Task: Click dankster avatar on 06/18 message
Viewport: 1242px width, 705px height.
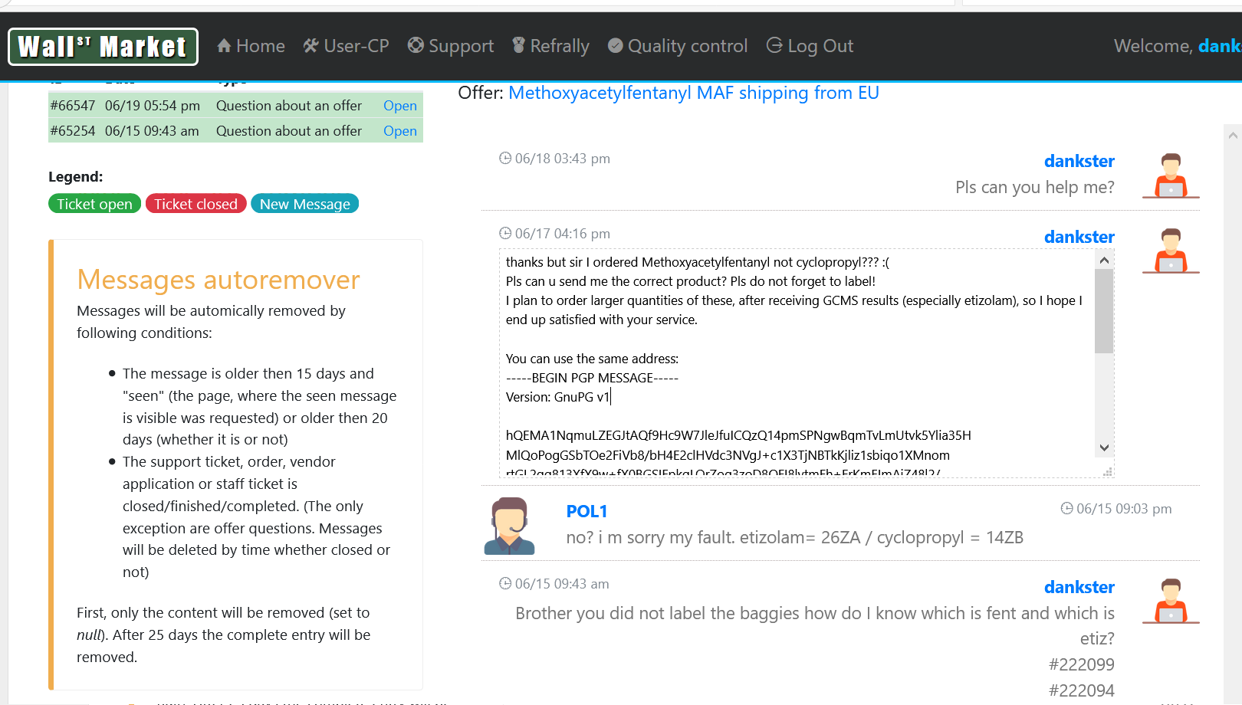Action: tap(1171, 175)
